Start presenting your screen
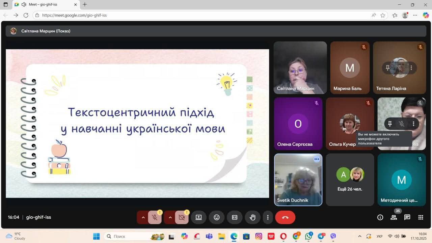The width and height of the screenshot is (432, 243). (x=199, y=217)
